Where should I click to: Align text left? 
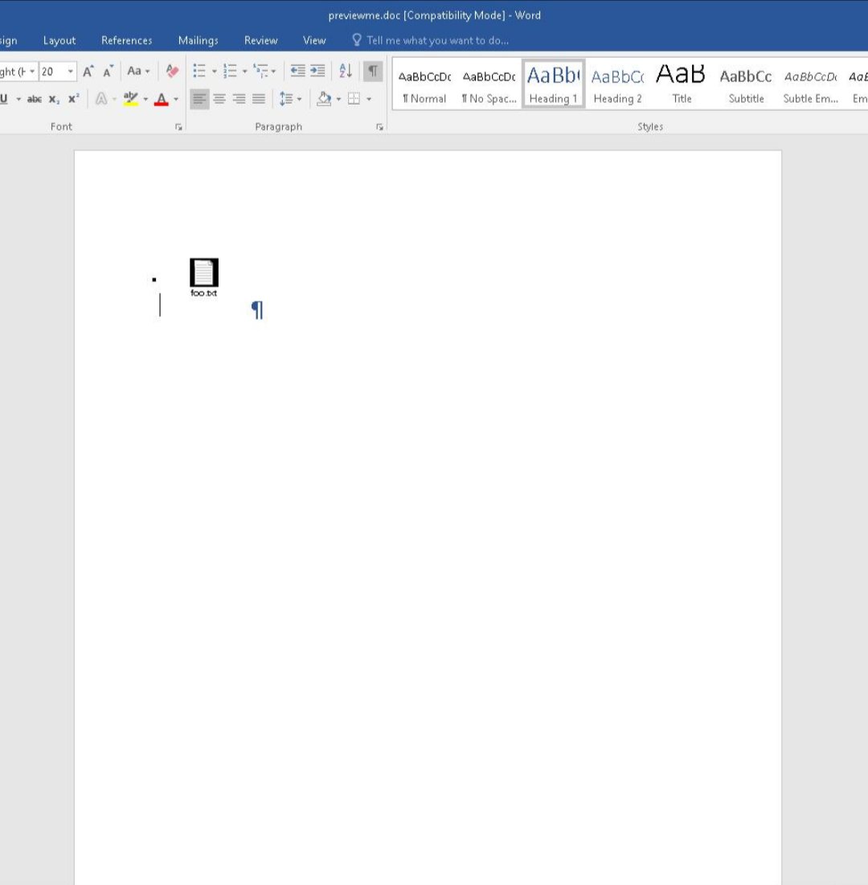(199, 100)
